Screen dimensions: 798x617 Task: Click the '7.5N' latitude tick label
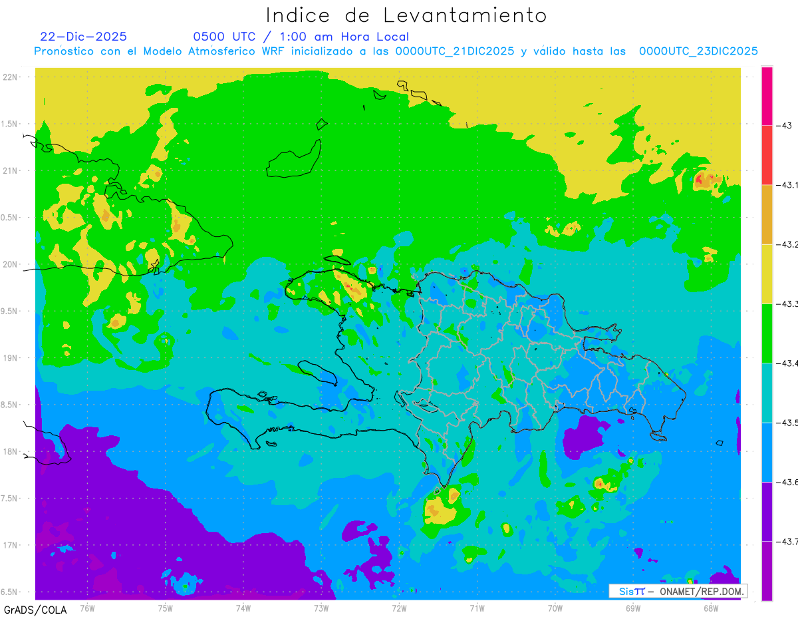pyautogui.click(x=10, y=499)
